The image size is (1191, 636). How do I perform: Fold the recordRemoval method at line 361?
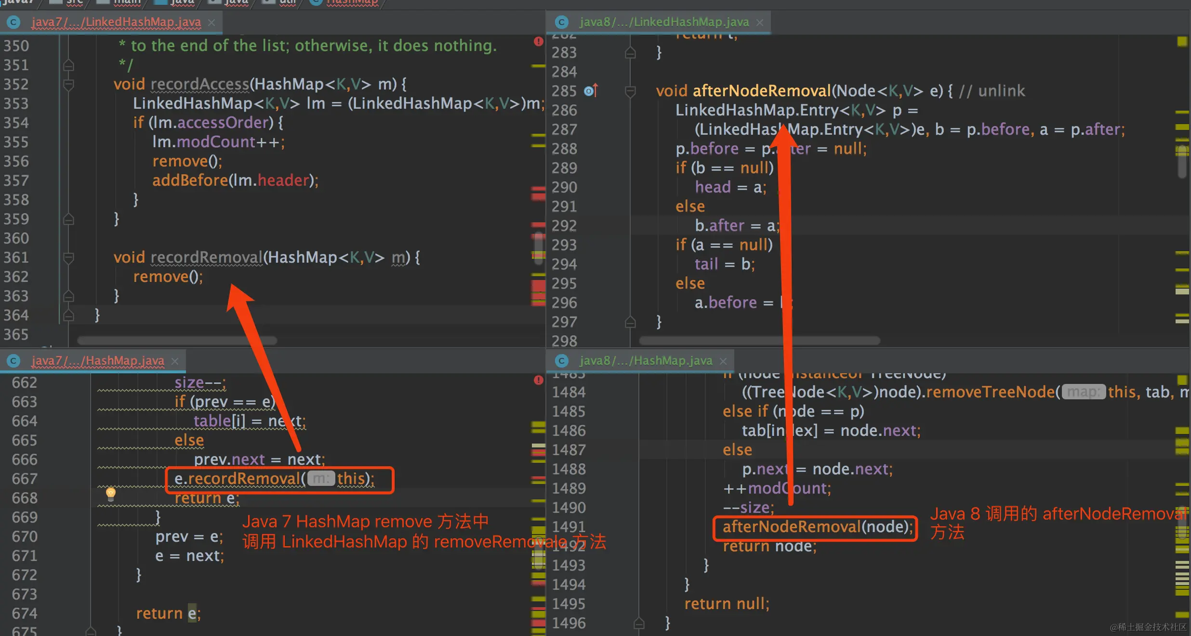pos(68,258)
